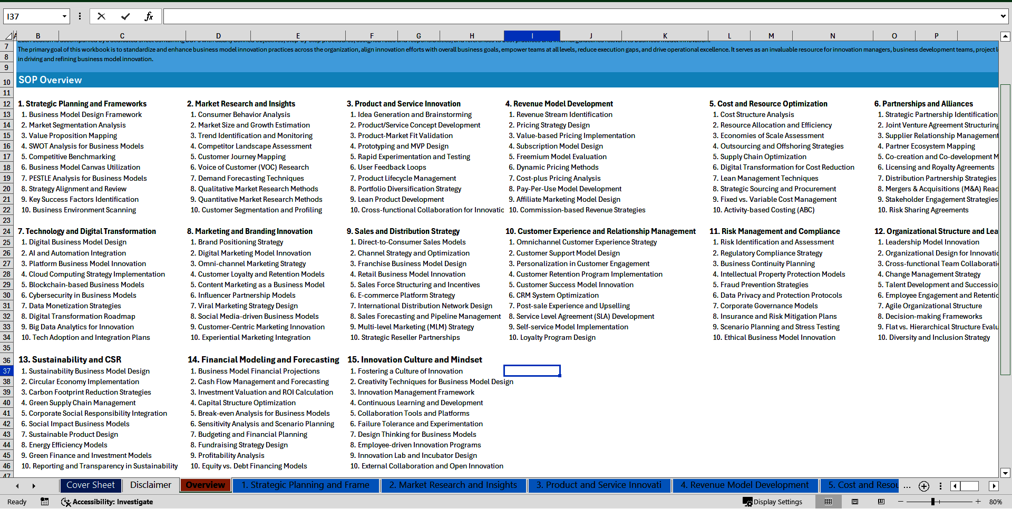Viewport: 1012px width, 509px height.
Task: Open Insert Function with the fx icon
Action: pos(149,16)
